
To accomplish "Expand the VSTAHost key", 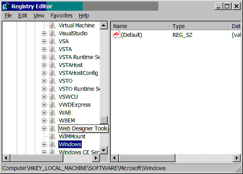I will pos(44,65).
